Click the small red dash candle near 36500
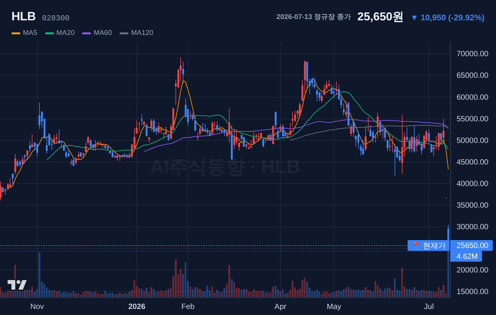496x315 pixels. [x=446, y=198]
